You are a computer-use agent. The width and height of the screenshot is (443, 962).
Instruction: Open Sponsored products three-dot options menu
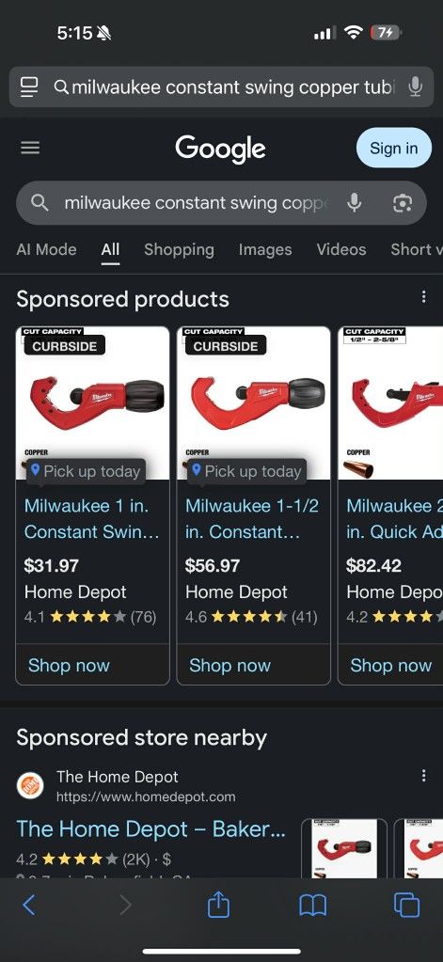click(x=423, y=297)
